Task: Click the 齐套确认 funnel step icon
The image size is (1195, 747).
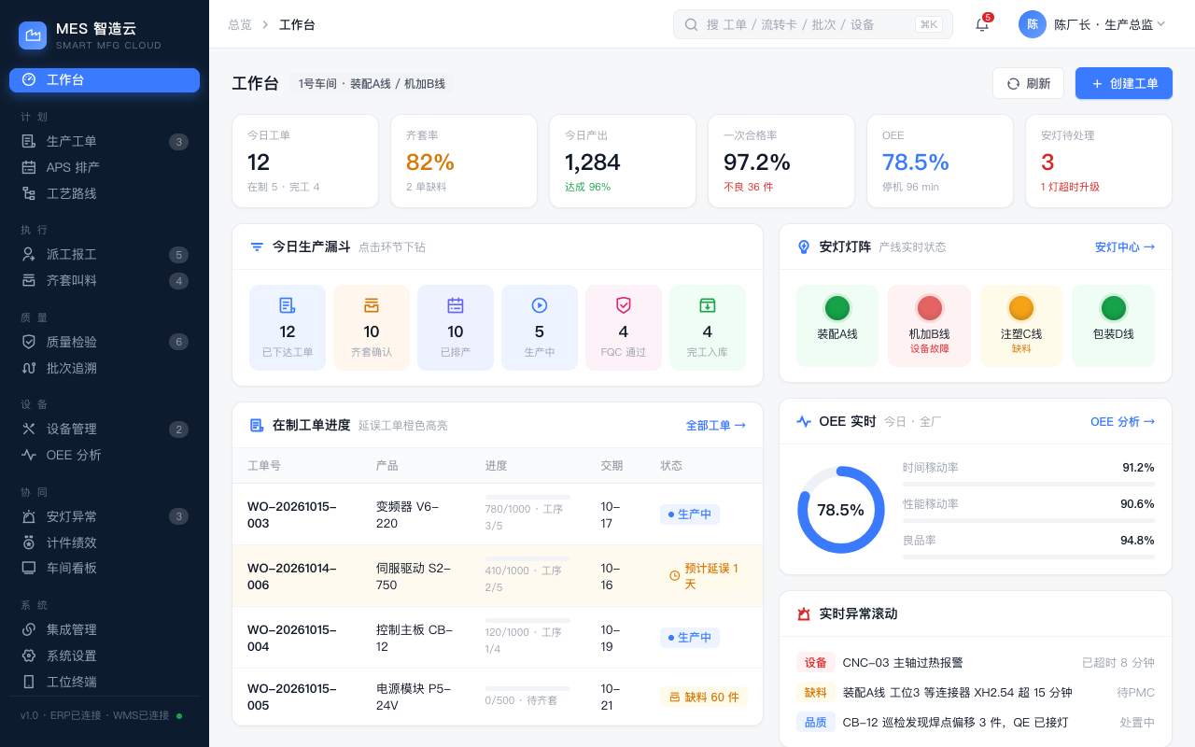Action: (372, 305)
